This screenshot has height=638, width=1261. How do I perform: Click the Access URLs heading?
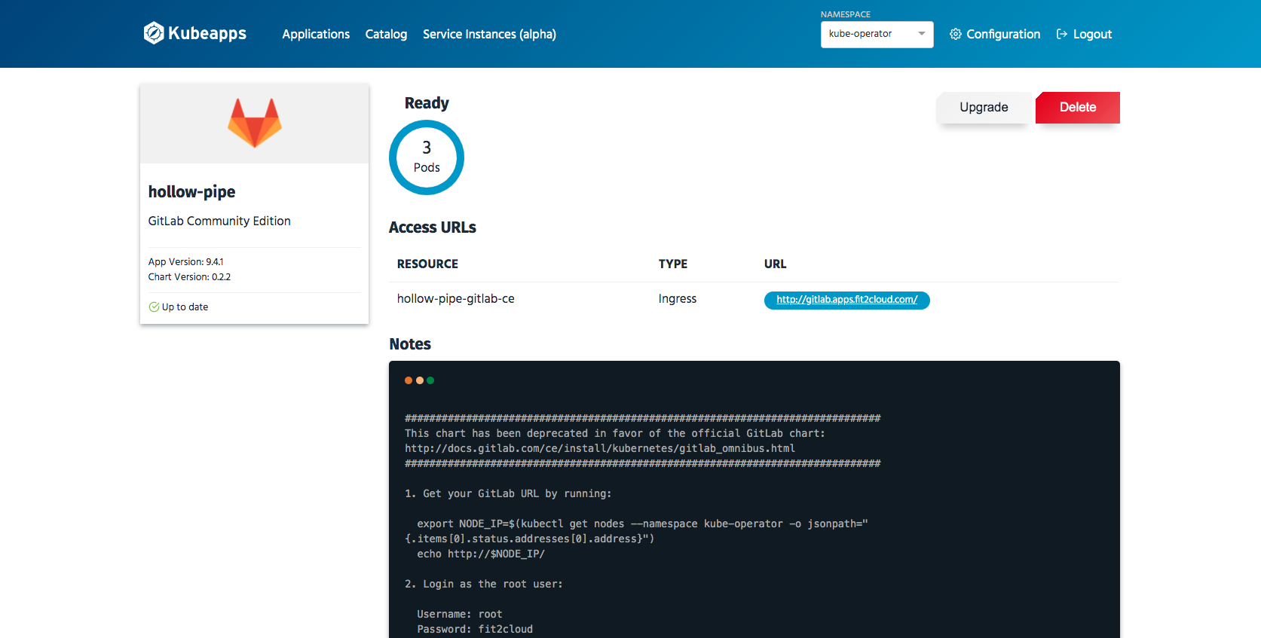pos(433,227)
